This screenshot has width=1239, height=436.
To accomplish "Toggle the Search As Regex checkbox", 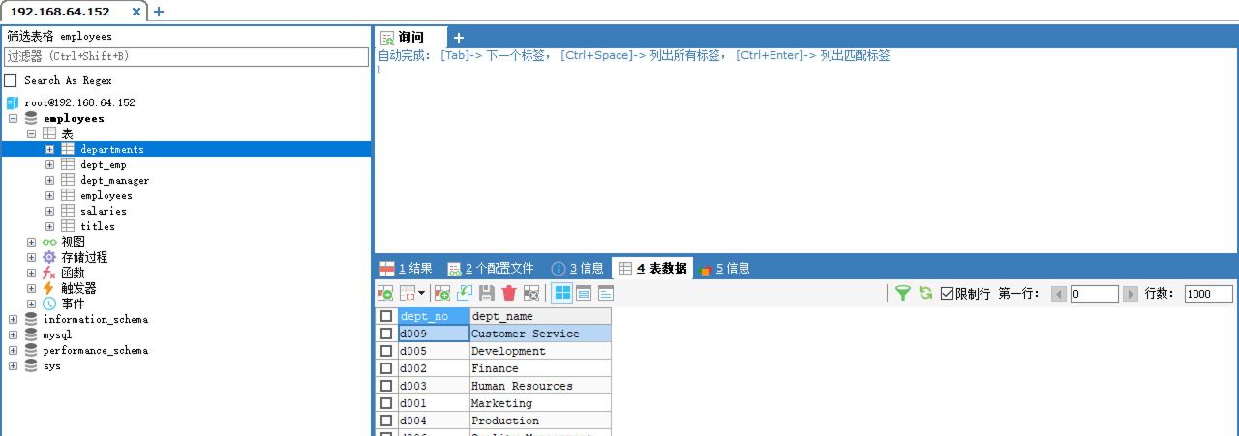I will coord(11,80).
